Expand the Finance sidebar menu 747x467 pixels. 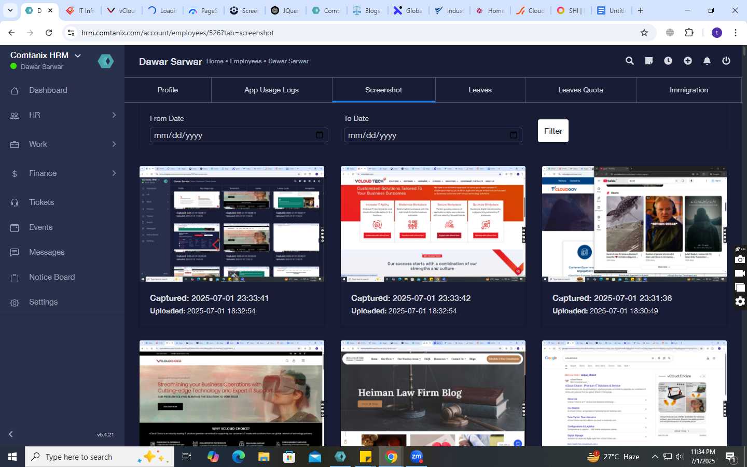62,173
